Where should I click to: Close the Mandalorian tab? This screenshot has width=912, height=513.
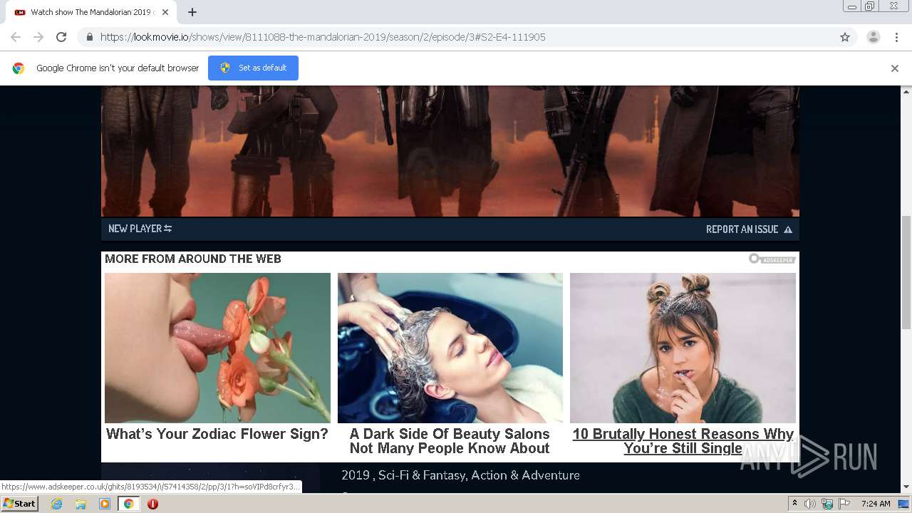pyautogui.click(x=165, y=12)
